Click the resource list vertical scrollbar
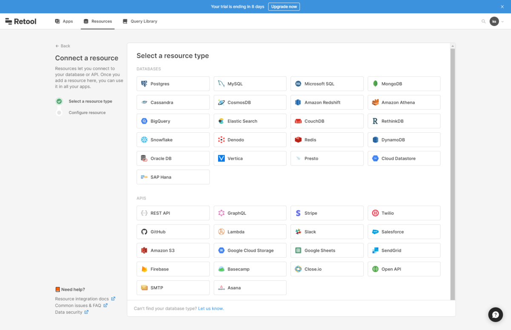 (x=453, y=174)
